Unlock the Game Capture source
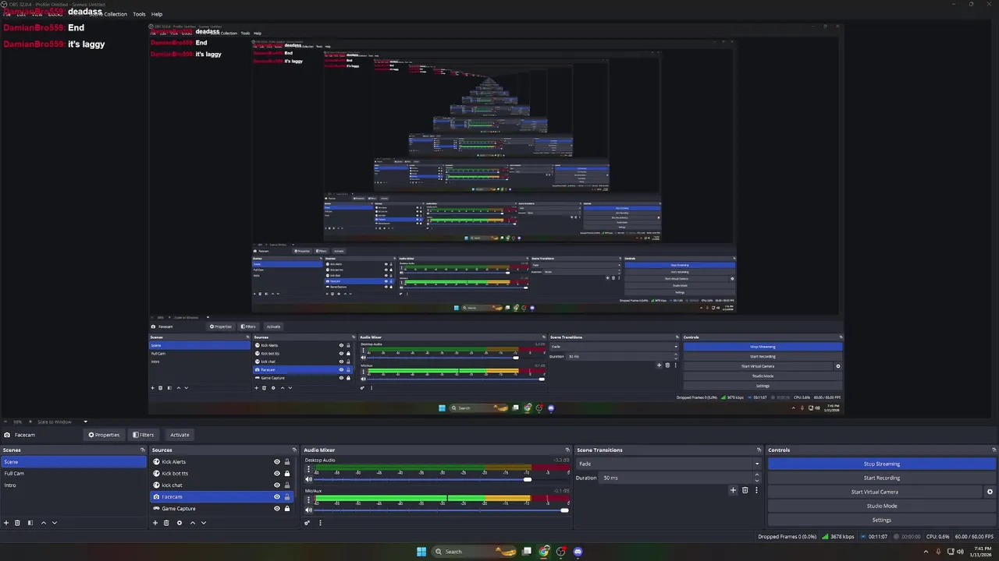This screenshot has width=999, height=561. click(286, 509)
